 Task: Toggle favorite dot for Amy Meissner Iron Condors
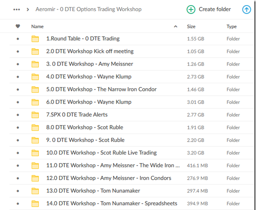click(17, 178)
